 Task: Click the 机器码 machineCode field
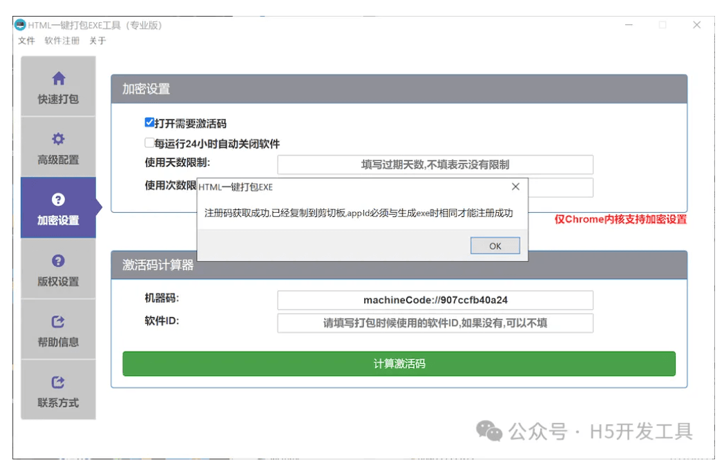click(435, 300)
